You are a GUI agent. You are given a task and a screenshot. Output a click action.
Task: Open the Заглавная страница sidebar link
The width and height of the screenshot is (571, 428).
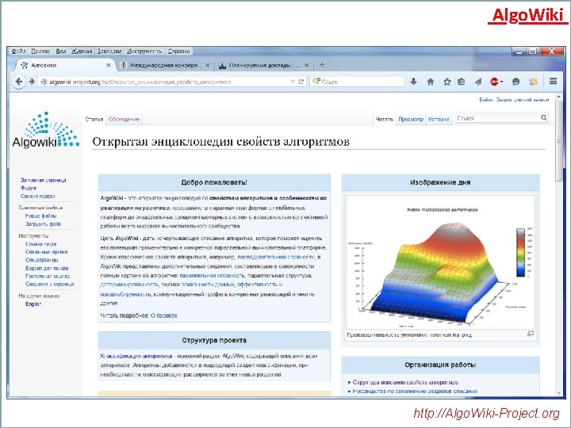pos(44,180)
